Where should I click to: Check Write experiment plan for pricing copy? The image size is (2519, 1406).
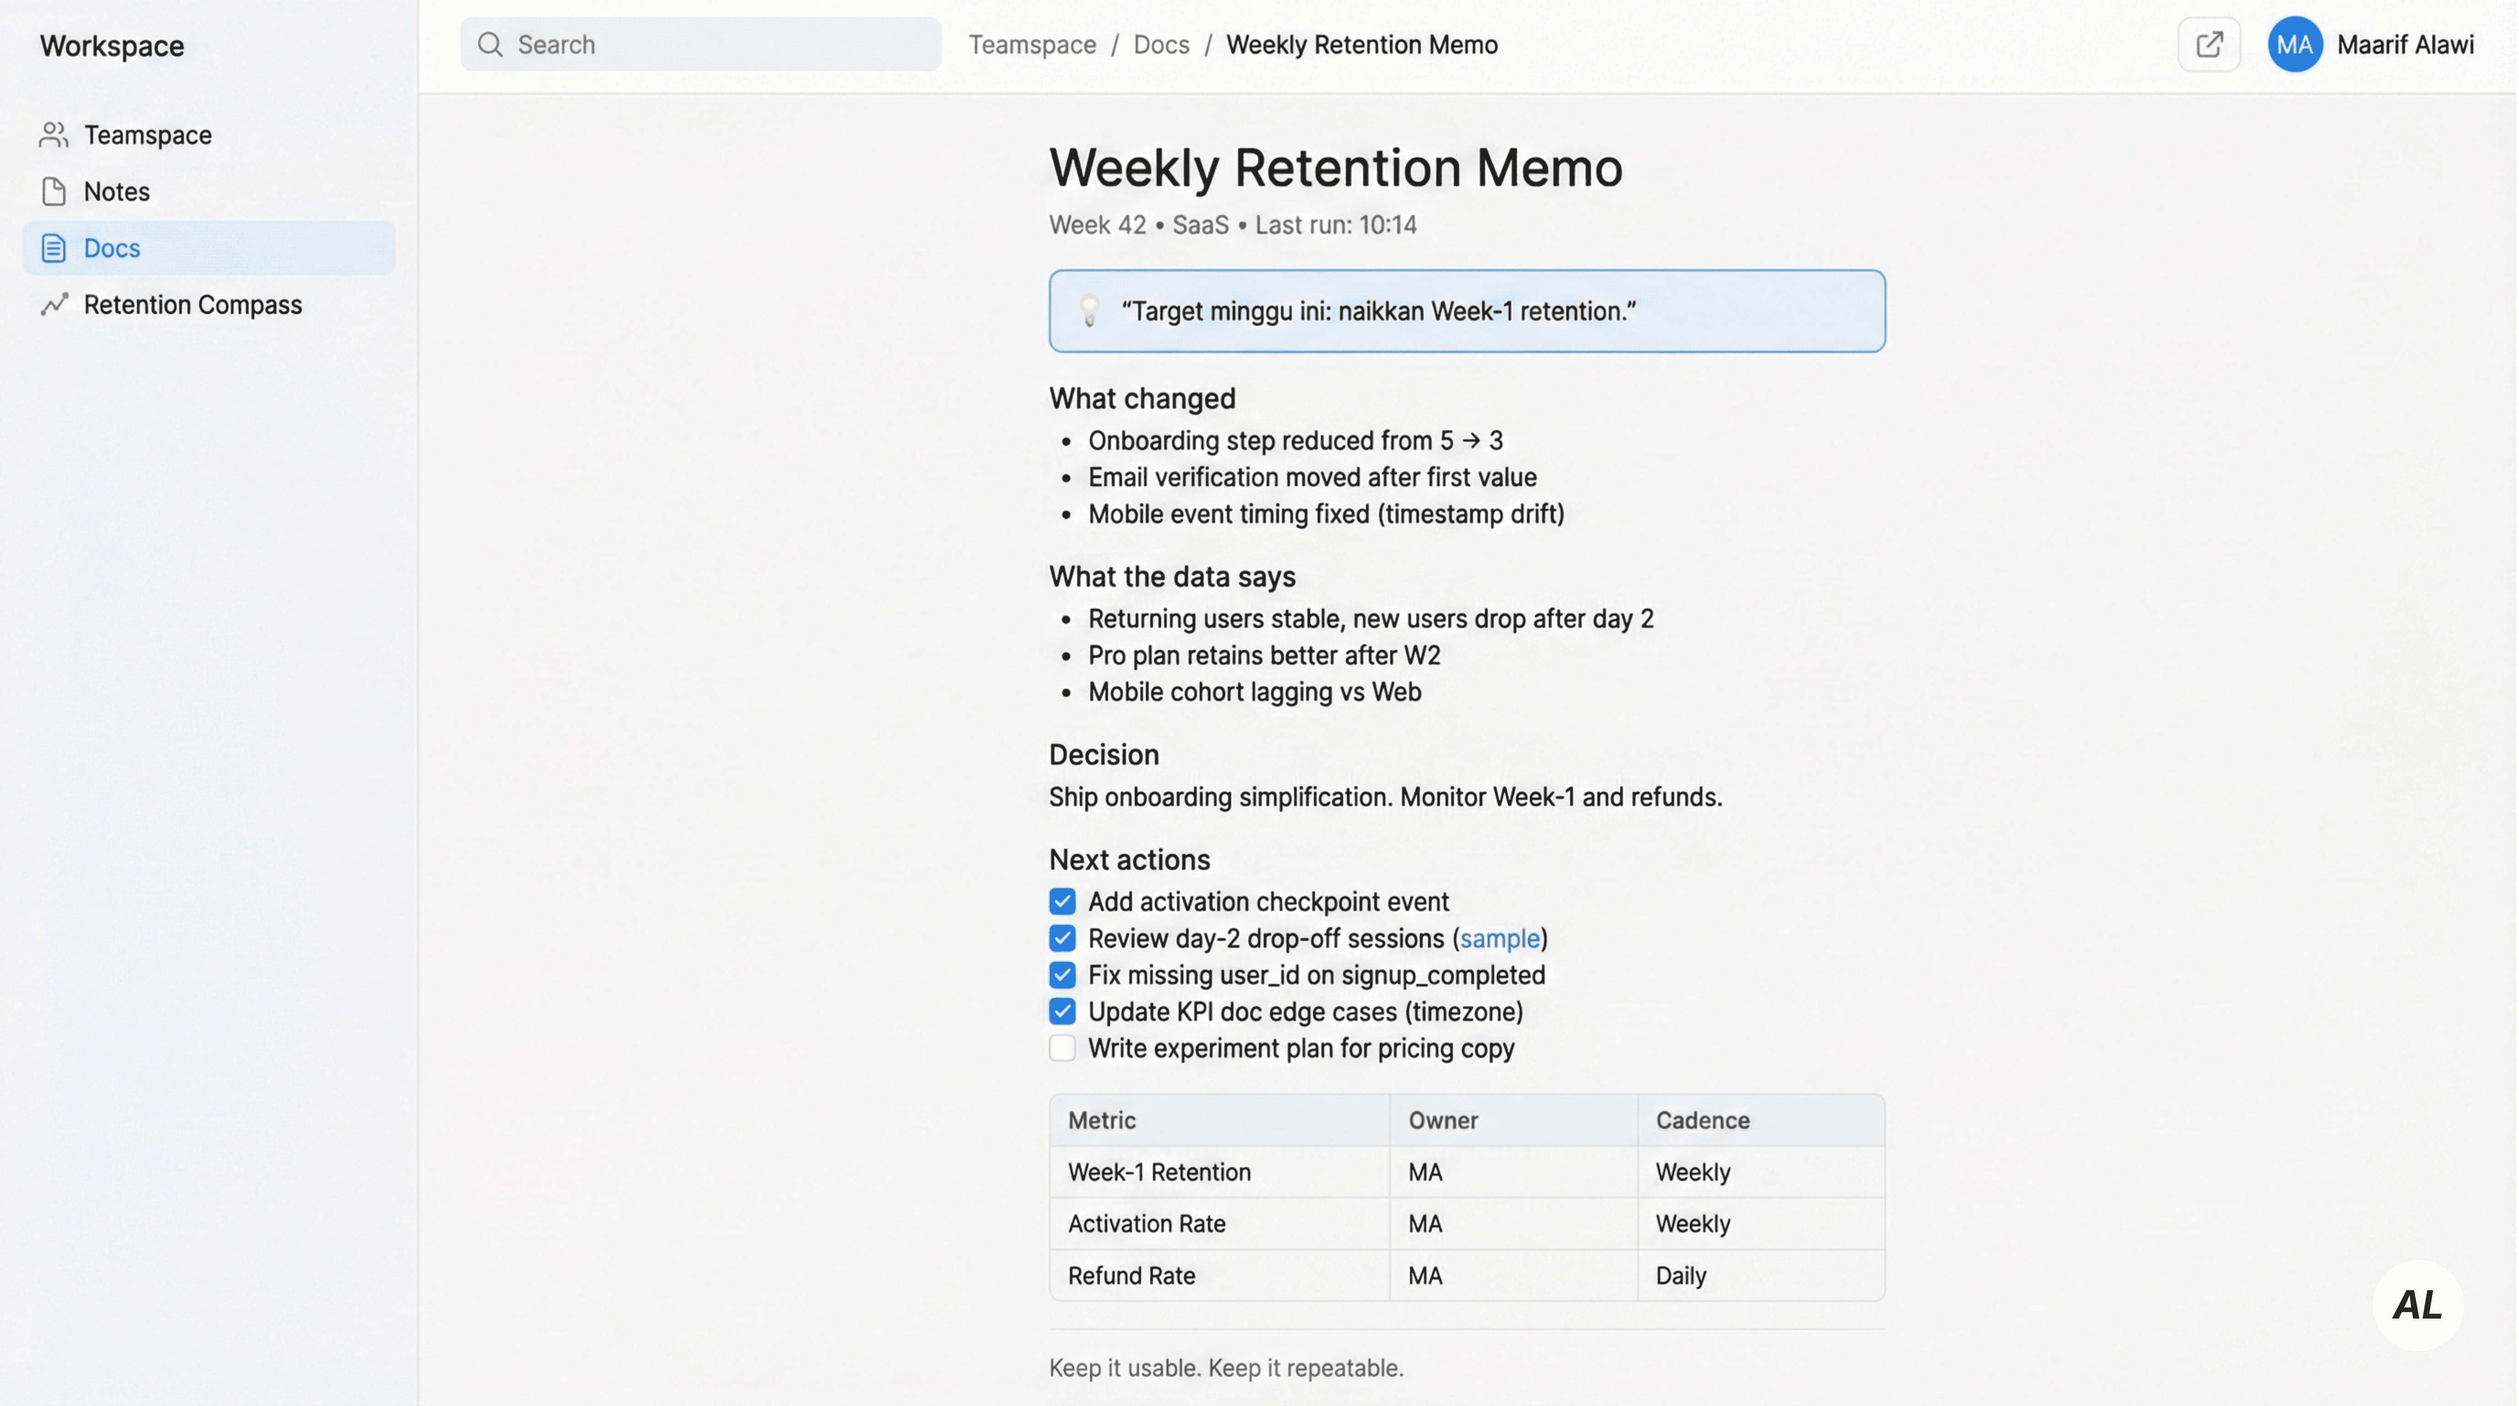[x=1062, y=1048]
